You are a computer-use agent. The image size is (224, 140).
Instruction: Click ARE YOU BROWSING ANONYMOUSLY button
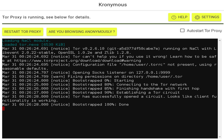[82, 32]
